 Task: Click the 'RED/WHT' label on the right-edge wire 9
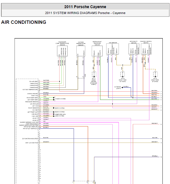click(155, 124)
